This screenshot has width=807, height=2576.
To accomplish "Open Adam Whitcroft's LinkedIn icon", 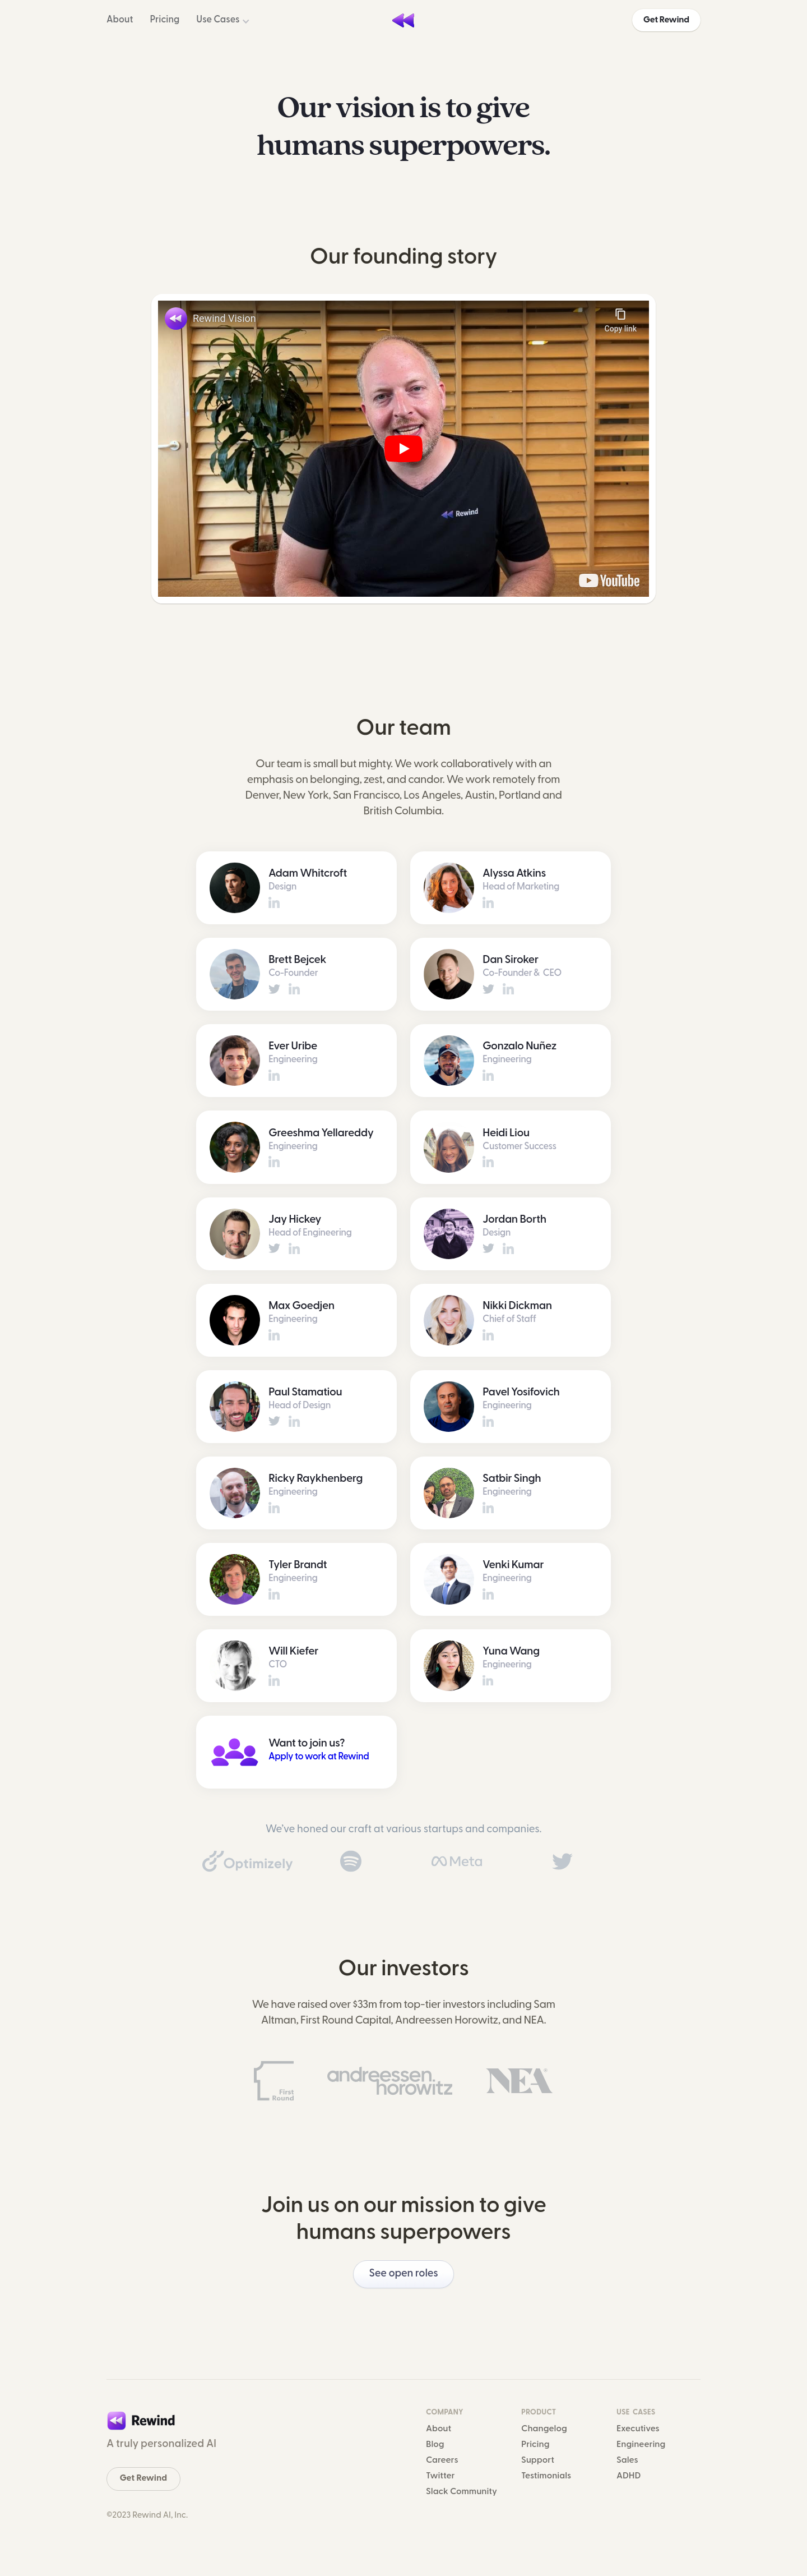I will pos(273,903).
